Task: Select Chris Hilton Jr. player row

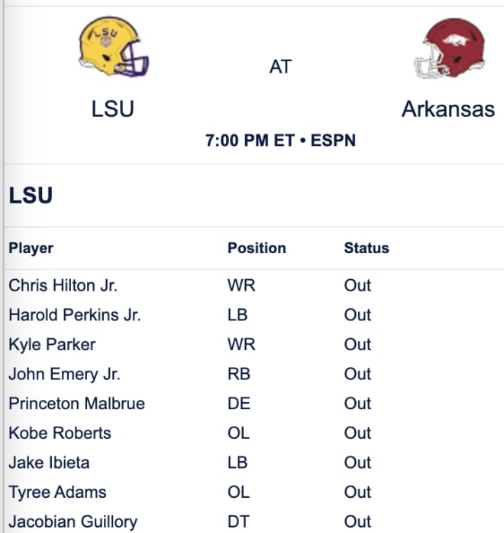Action: [x=254, y=285]
